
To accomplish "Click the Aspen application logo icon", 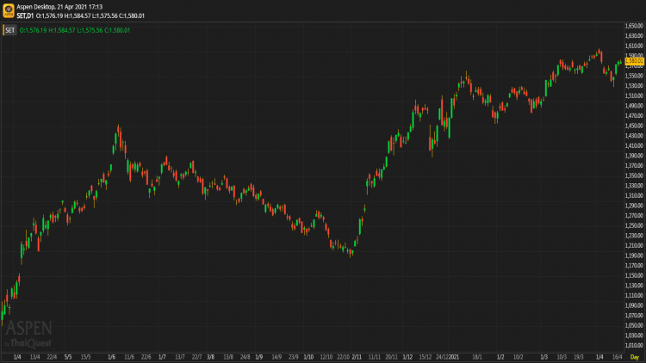I will click(9, 11).
